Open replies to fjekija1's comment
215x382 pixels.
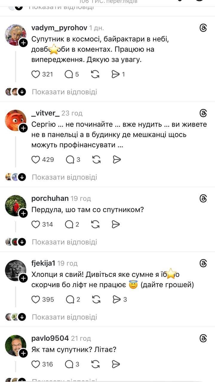click(70, 299)
